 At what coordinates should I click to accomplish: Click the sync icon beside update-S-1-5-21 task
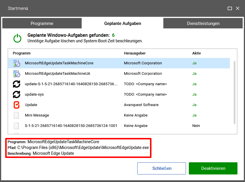coord(17,84)
